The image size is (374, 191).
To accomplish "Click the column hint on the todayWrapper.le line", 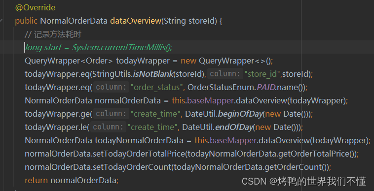I will (108, 127).
